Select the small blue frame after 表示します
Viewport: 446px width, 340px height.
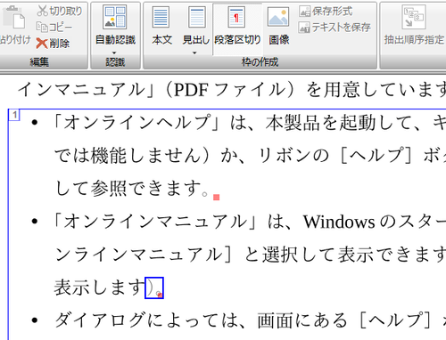(x=154, y=287)
